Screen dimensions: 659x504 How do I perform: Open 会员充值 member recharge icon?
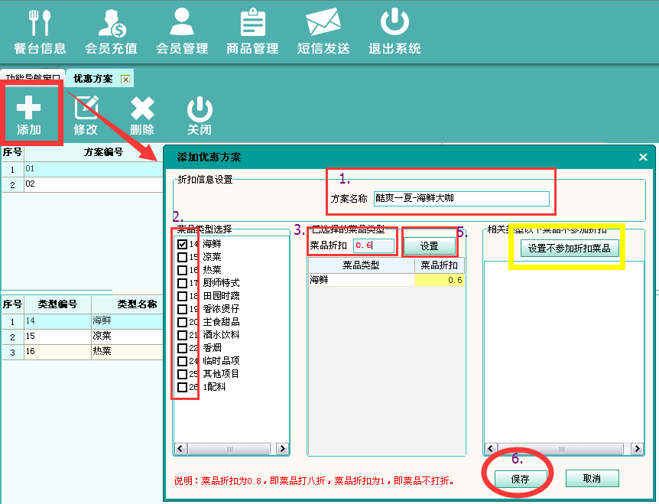point(111,23)
